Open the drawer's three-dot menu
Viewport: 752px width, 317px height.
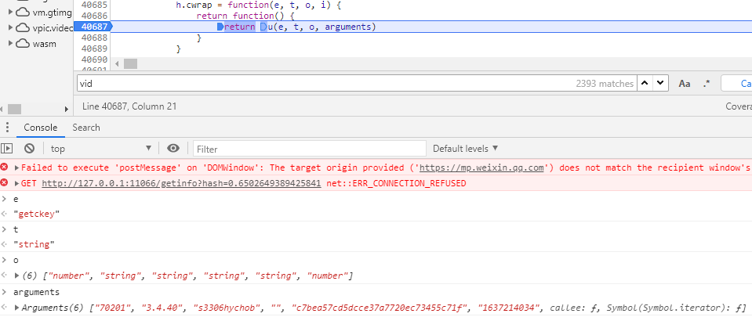coord(6,128)
